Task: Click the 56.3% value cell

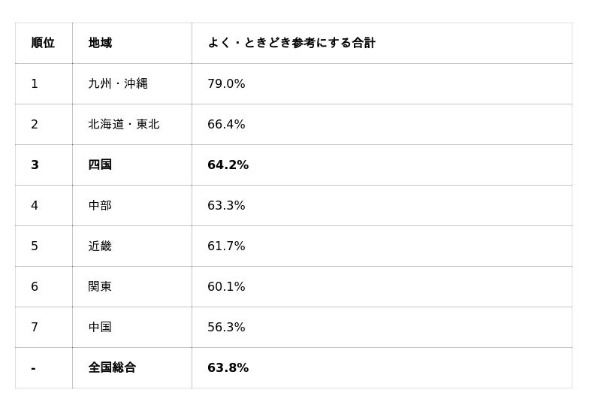Action: (x=226, y=328)
